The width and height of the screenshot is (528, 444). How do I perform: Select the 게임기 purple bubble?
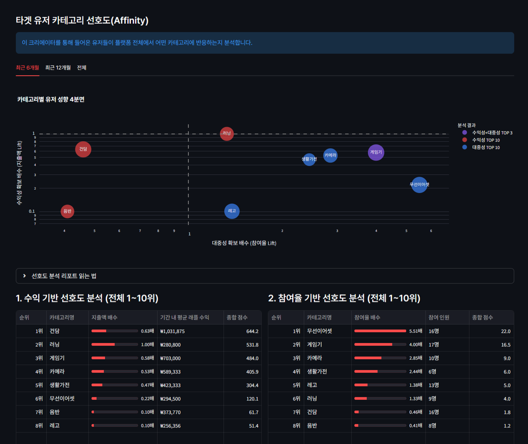tap(376, 152)
